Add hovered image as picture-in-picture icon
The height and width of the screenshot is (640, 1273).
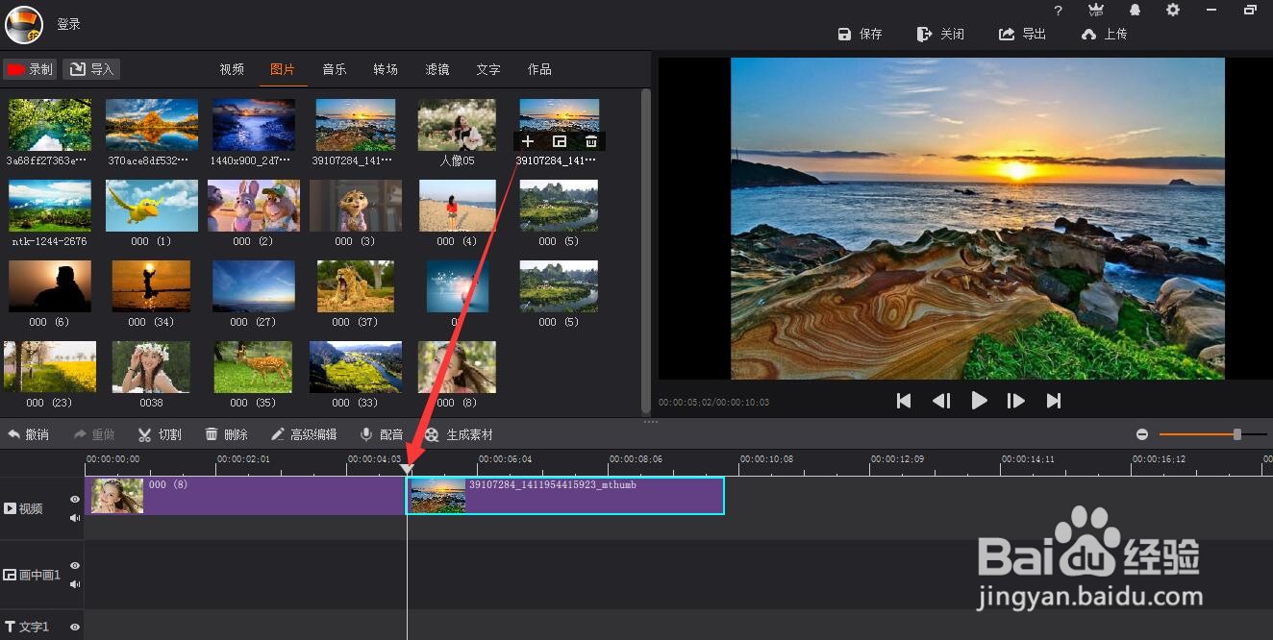(x=560, y=141)
